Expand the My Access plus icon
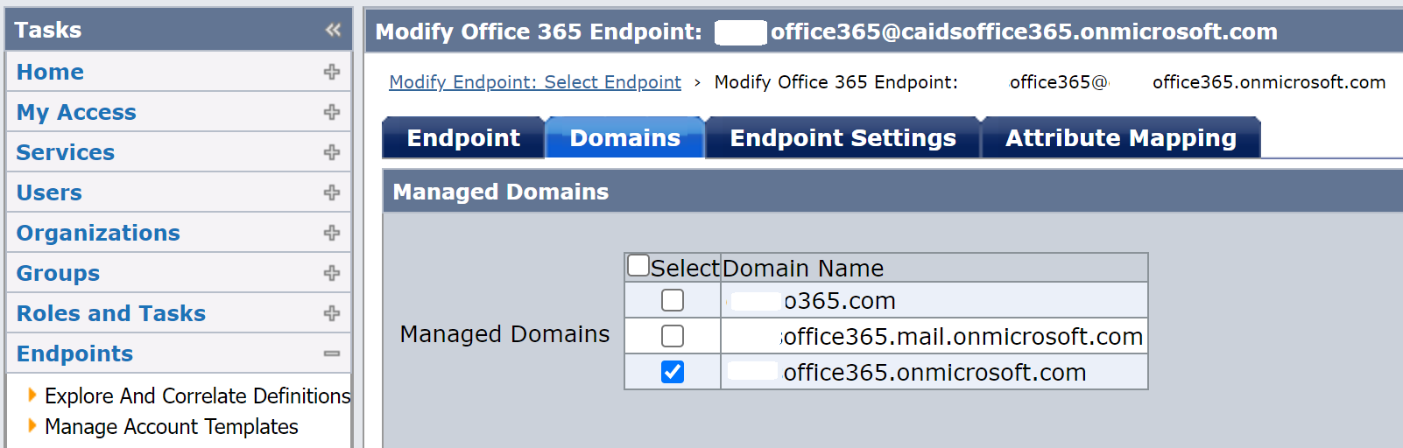 332,112
